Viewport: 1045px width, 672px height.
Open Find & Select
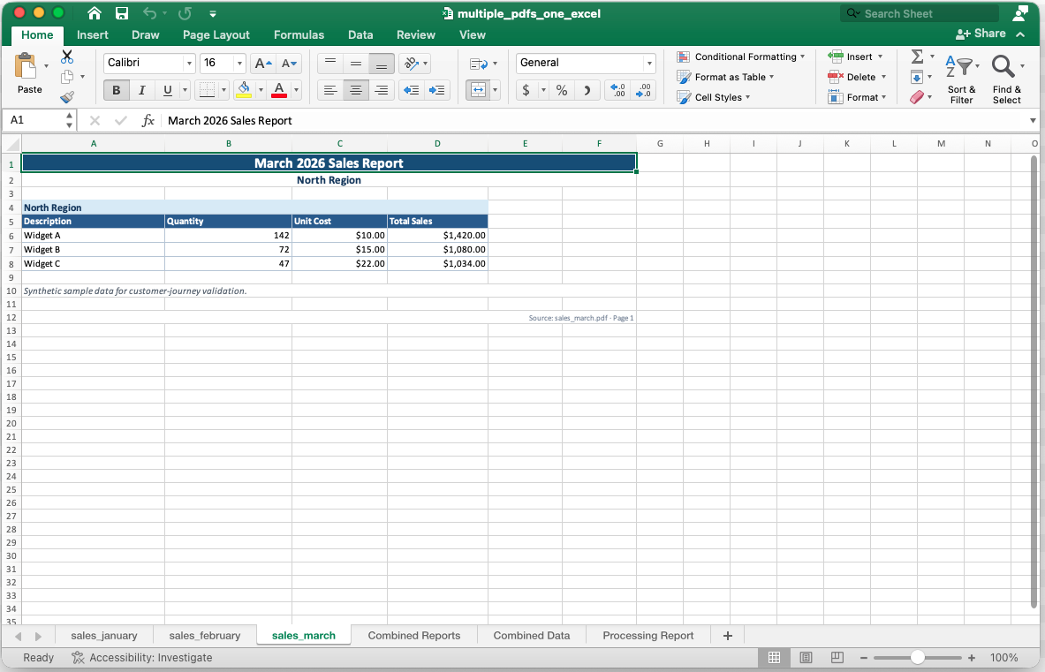(1006, 79)
